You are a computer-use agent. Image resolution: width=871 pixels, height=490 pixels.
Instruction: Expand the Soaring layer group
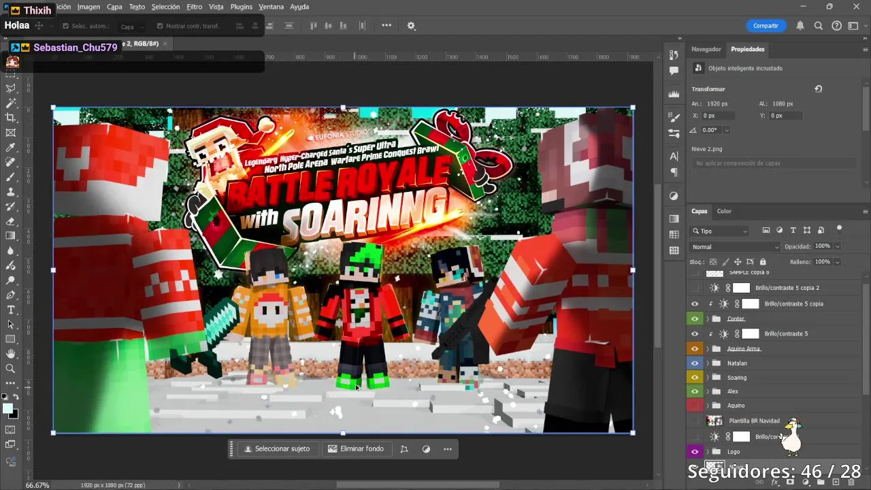(708, 377)
